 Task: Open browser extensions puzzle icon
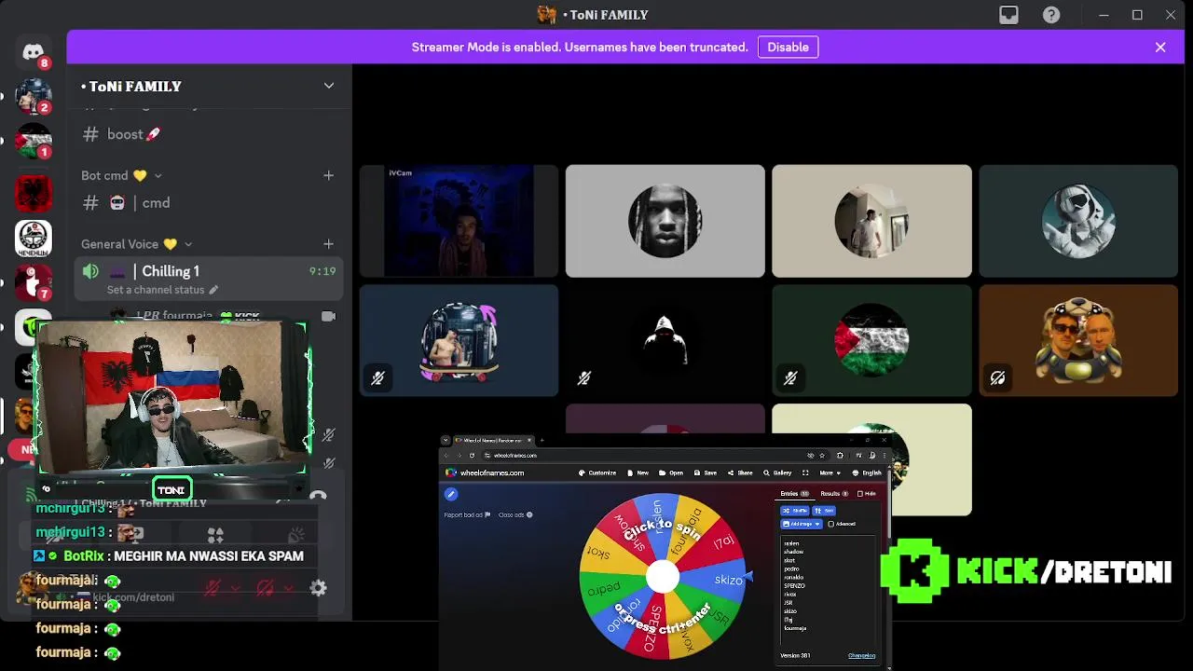click(840, 456)
